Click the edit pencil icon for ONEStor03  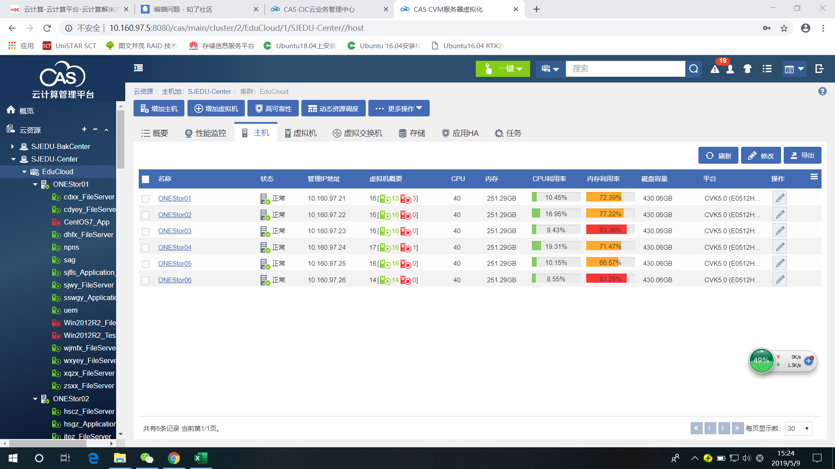tap(780, 231)
